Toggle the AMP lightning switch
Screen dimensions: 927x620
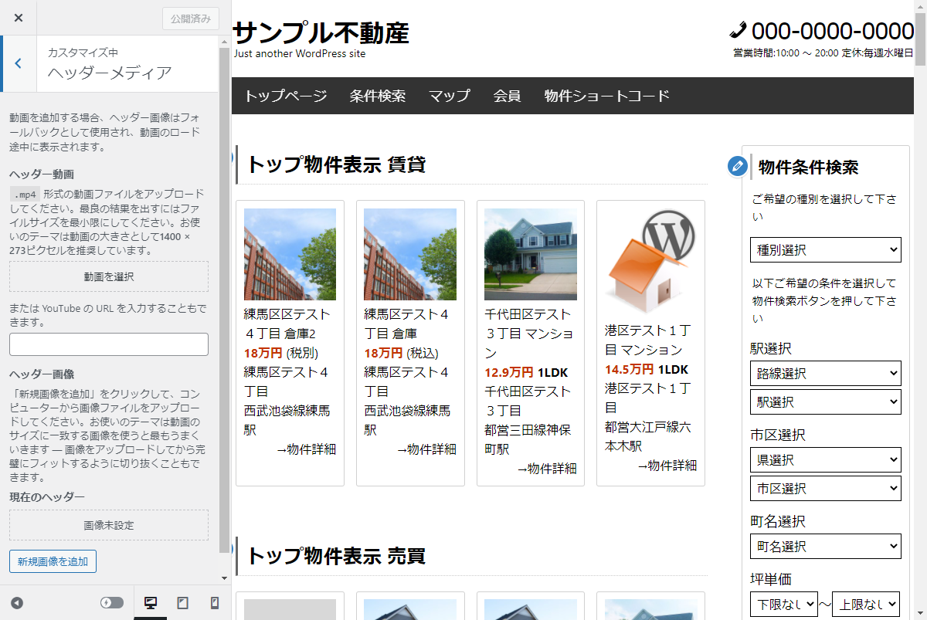coord(112,603)
